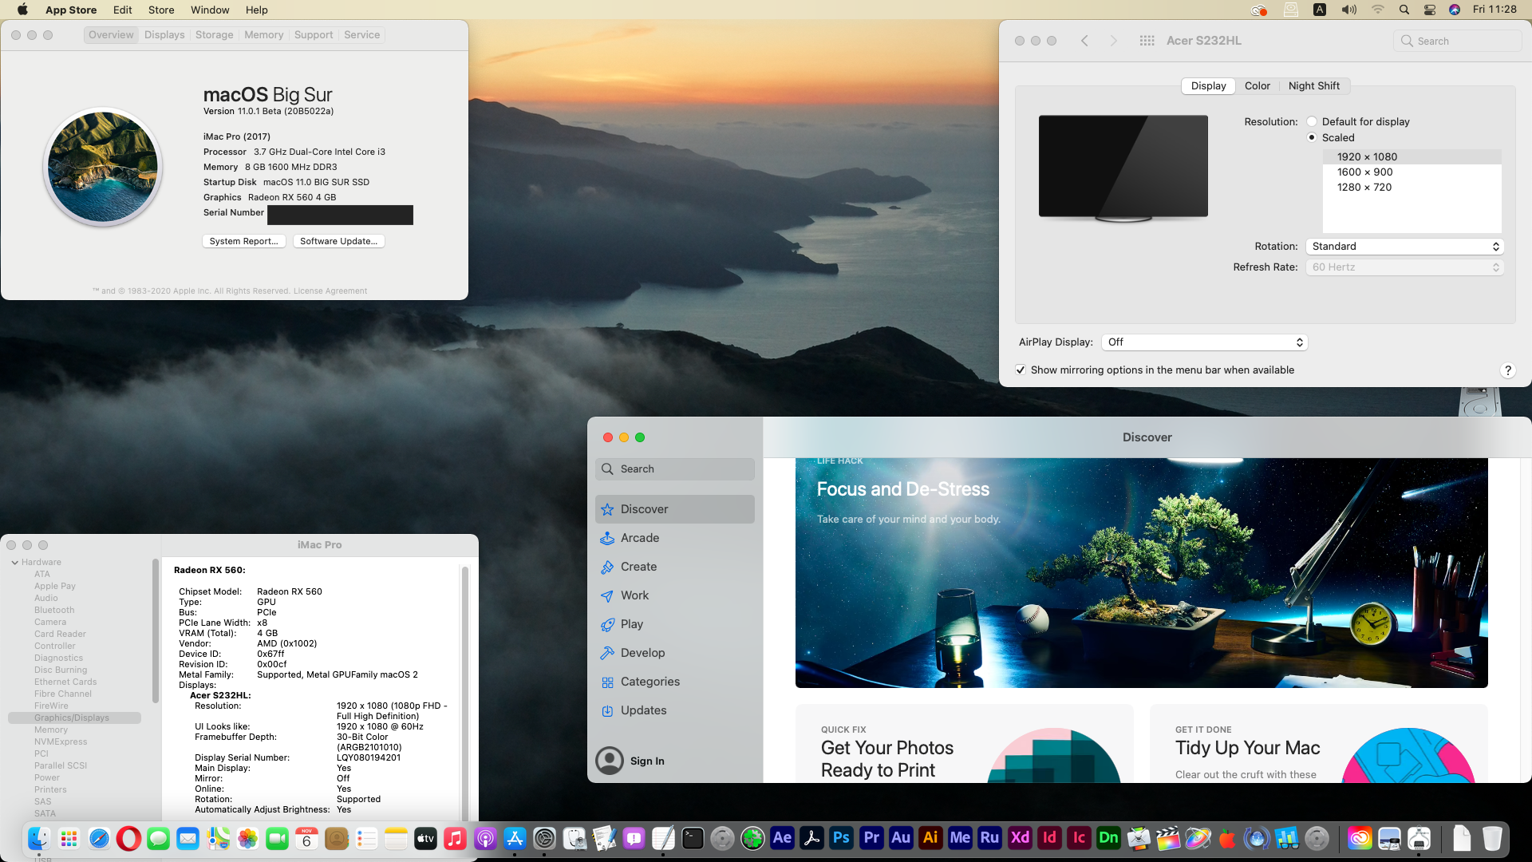Go back in System Preferences window

click(1084, 41)
